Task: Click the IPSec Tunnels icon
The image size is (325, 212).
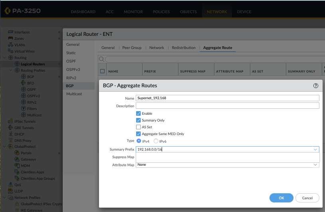Action: tap(11, 122)
